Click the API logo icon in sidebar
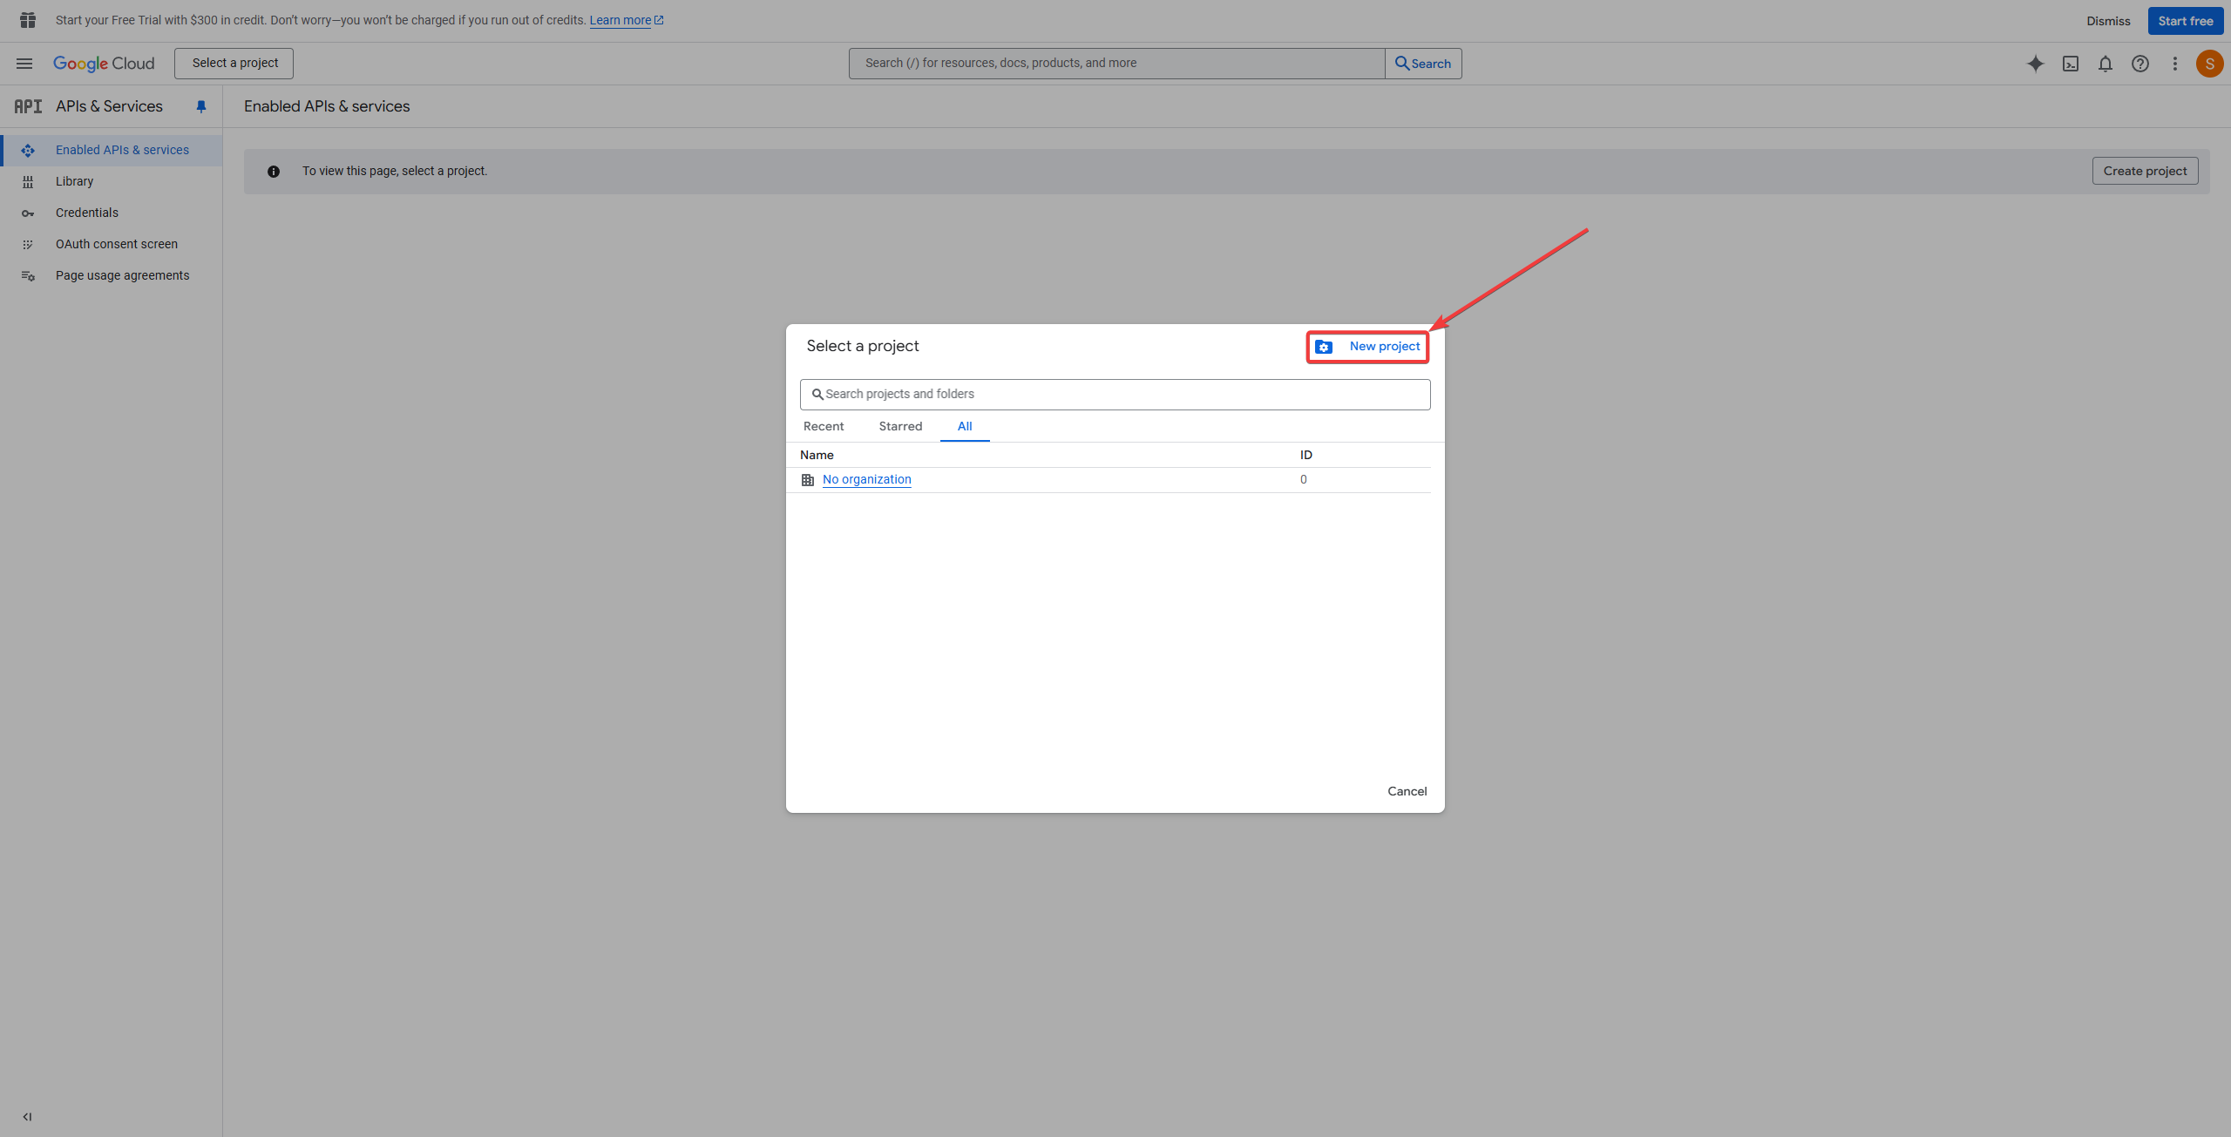 click(28, 106)
